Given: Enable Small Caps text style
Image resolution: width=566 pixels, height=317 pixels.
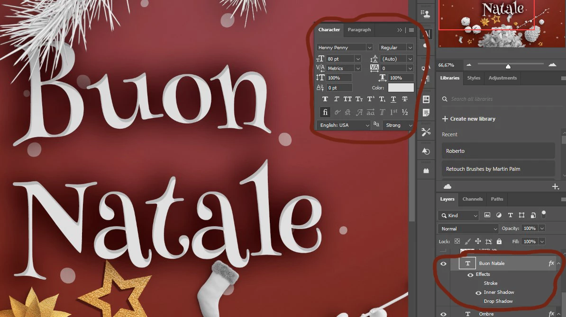Looking at the screenshot, I should [x=359, y=99].
